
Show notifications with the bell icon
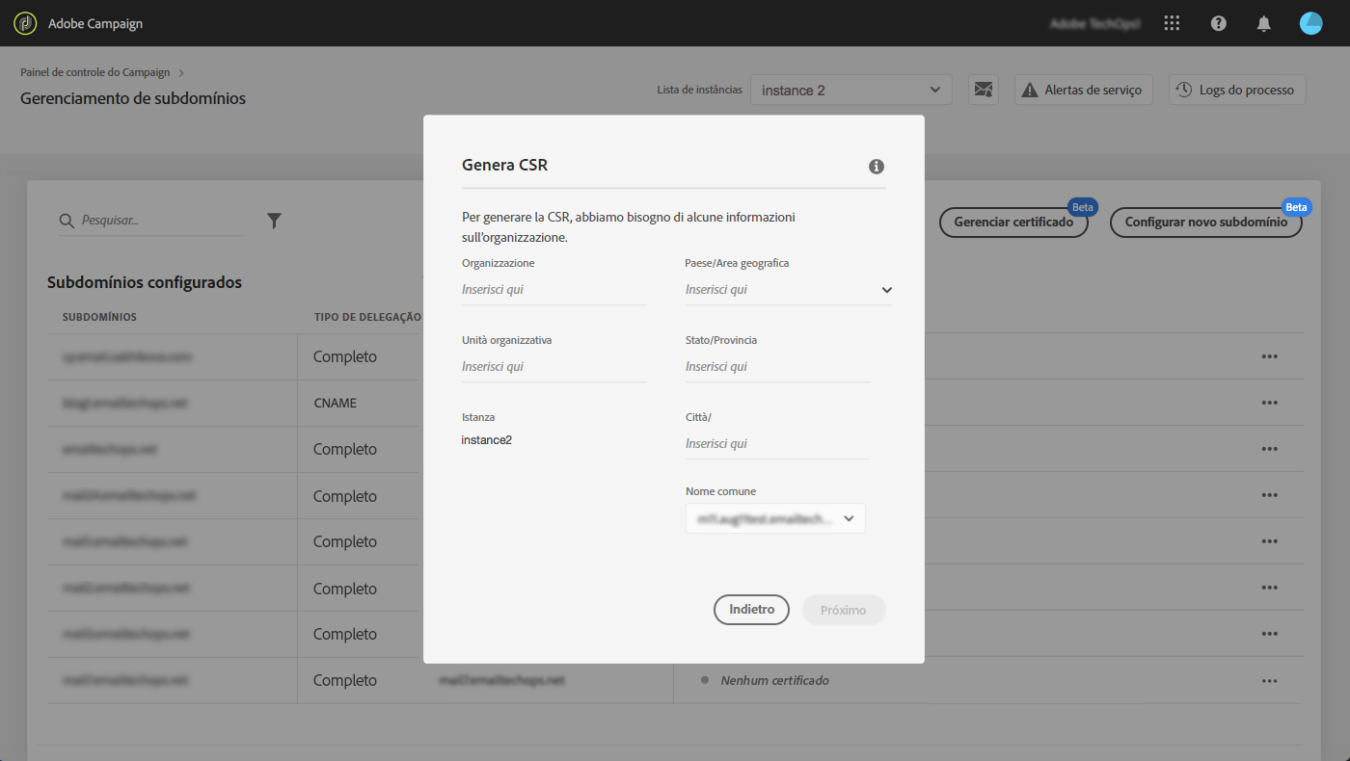click(1264, 23)
